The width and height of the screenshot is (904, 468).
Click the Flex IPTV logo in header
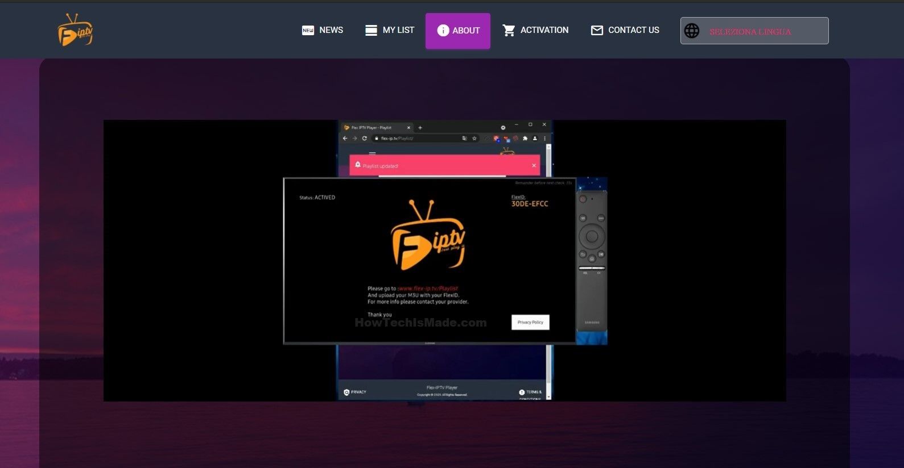pos(75,30)
